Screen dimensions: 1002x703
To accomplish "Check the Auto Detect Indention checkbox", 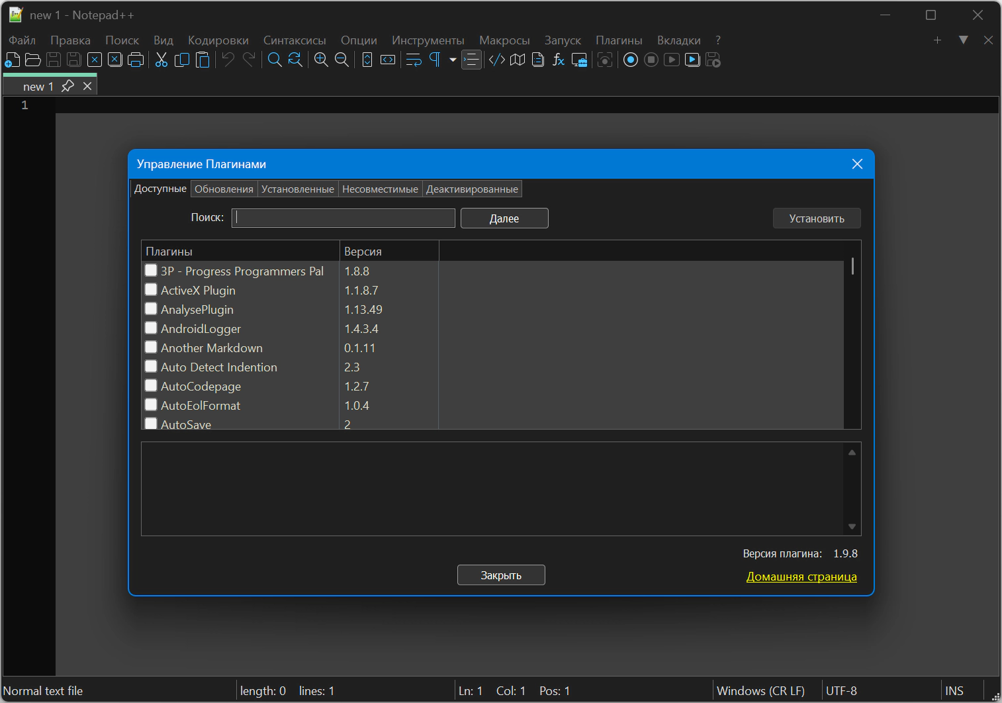I will tap(151, 366).
